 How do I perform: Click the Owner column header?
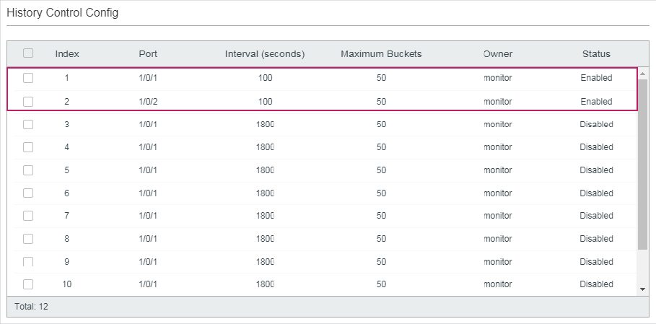498,54
